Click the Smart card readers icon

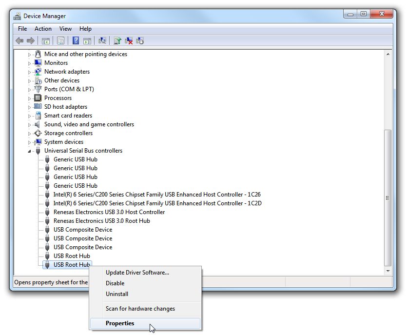39,115
